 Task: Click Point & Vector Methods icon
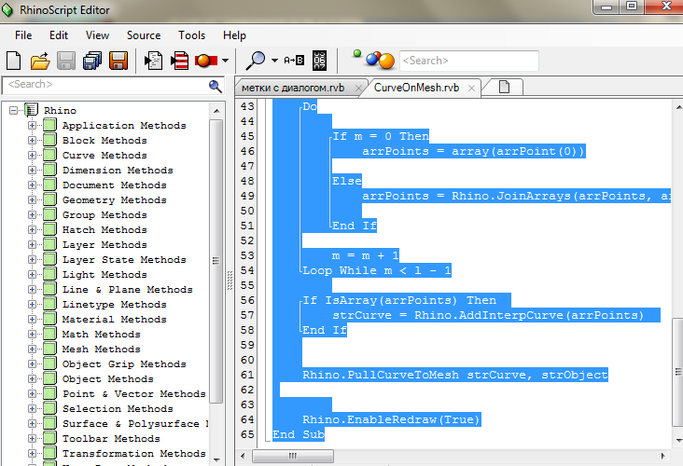point(49,394)
